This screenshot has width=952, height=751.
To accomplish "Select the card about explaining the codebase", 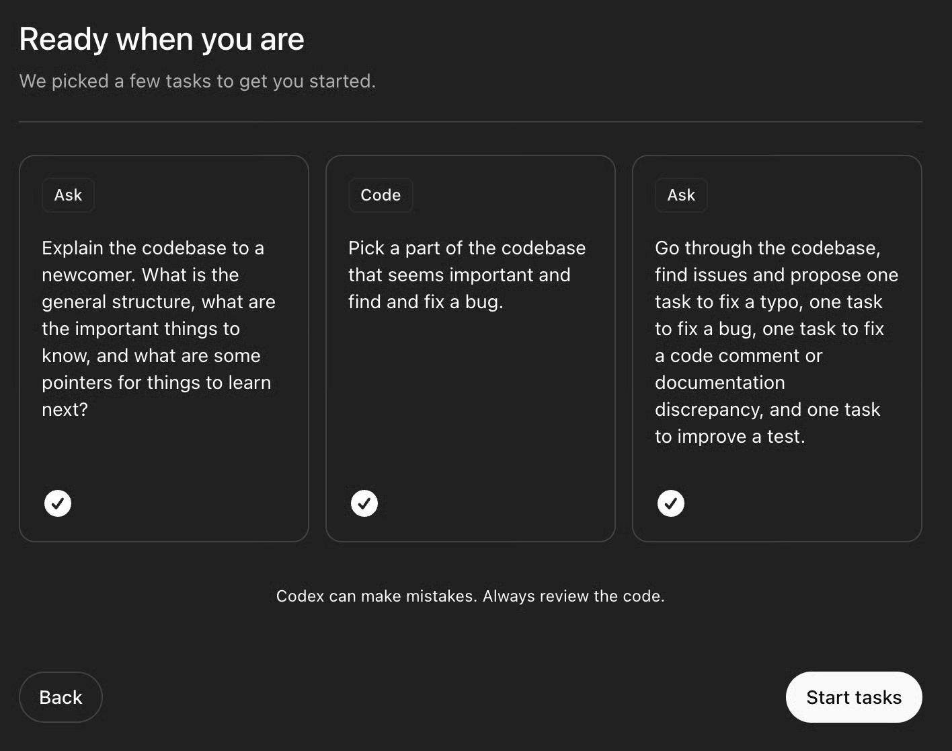I will [164, 348].
